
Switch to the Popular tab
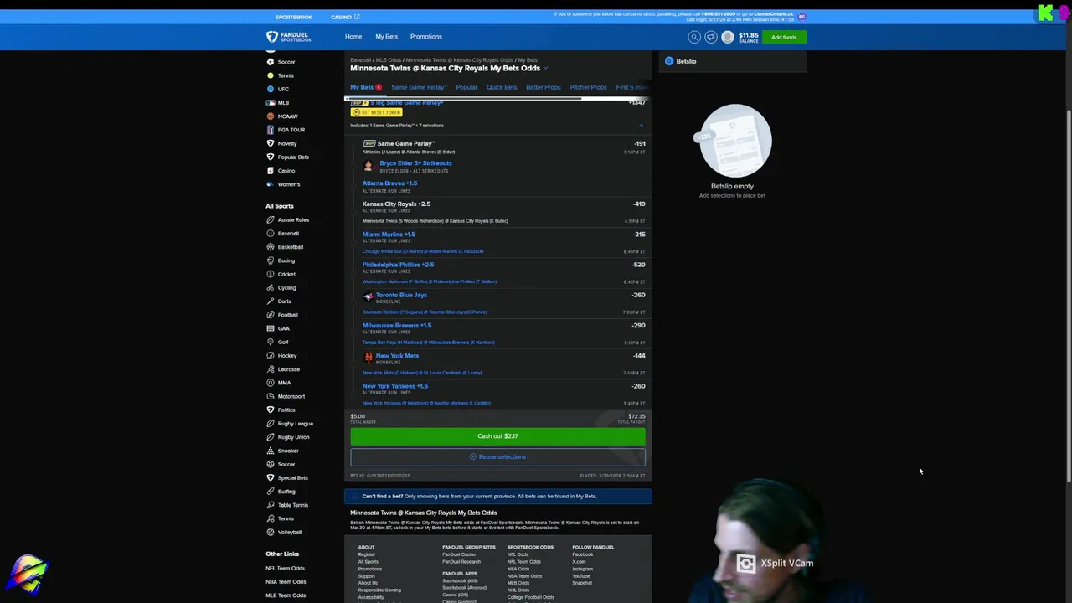tap(466, 87)
